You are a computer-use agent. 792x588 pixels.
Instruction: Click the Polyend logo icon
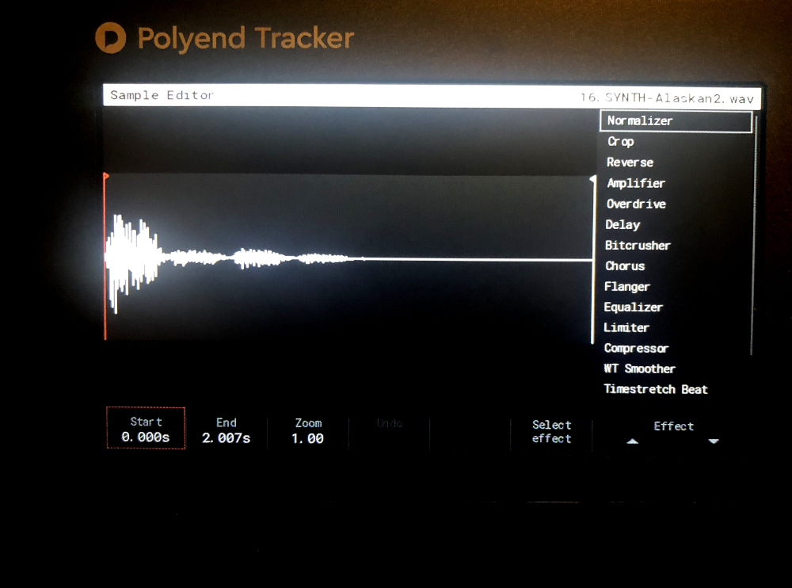pyautogui.click(x=111, y=38)
